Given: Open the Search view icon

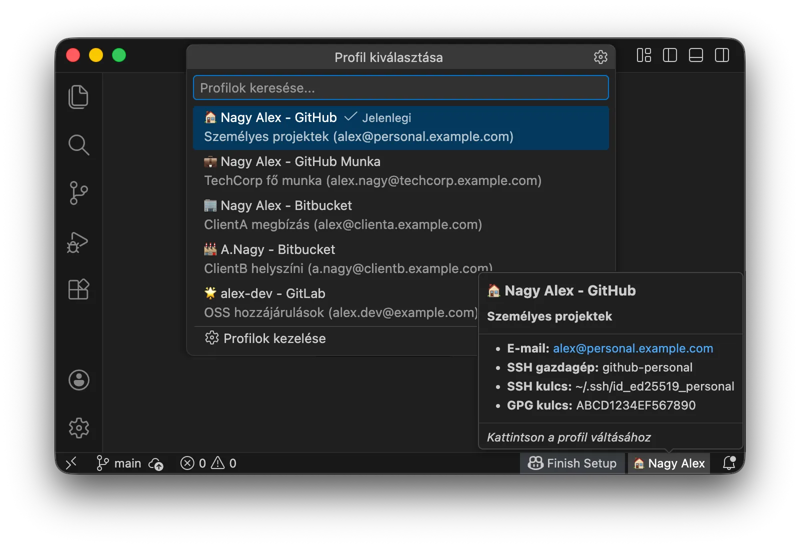Looking at the screenshot, I should (78, 145).
